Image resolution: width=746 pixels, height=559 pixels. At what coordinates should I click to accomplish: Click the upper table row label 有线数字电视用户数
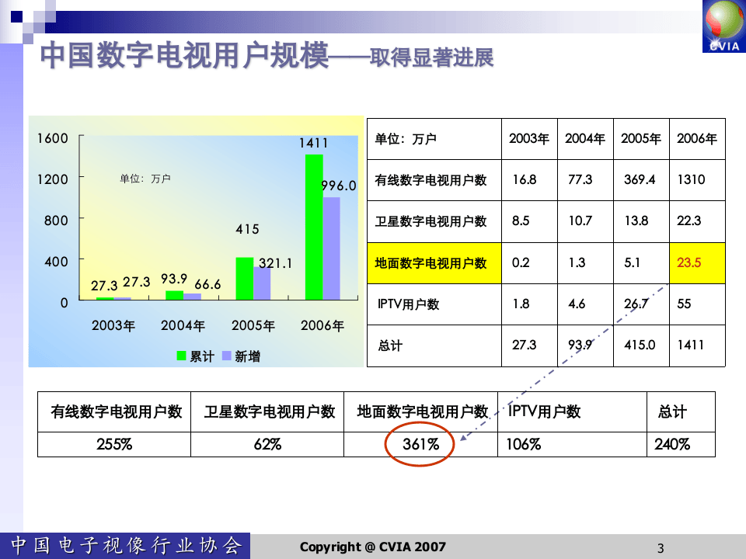[431, 180]
